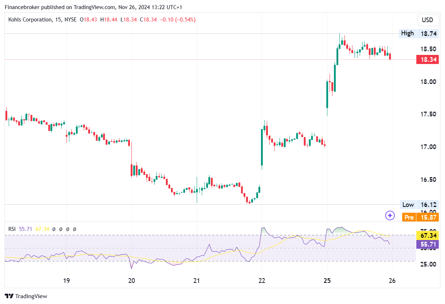Select date 19 on the time axis

[x=66, y=281]
